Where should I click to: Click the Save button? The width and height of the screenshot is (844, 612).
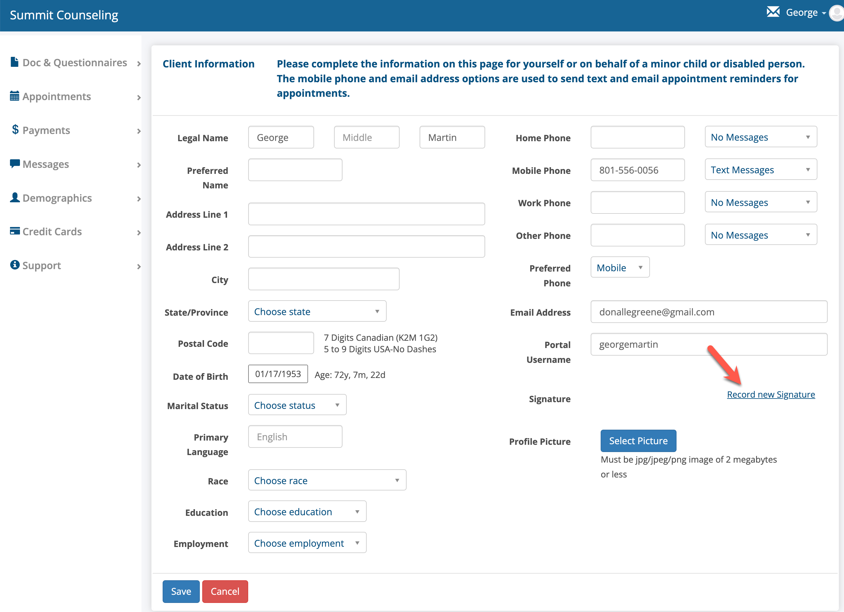181,591
